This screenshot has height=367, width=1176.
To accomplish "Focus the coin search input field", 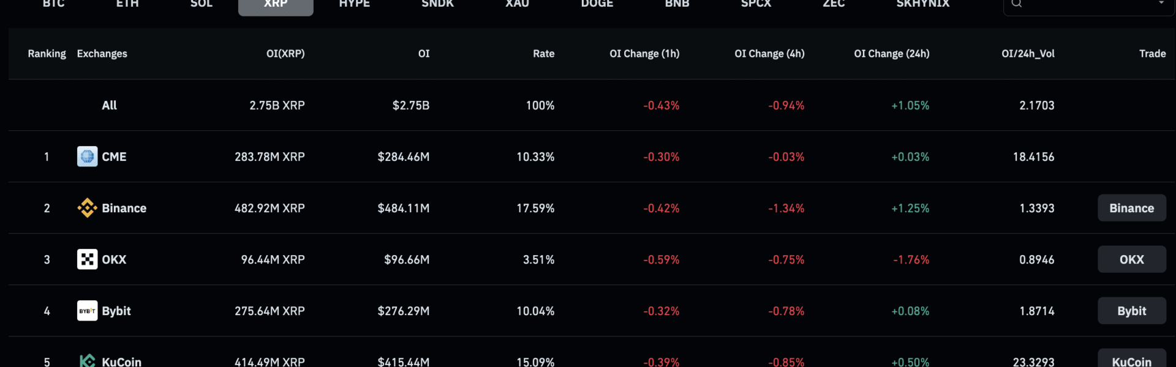I will [1088, 5].
